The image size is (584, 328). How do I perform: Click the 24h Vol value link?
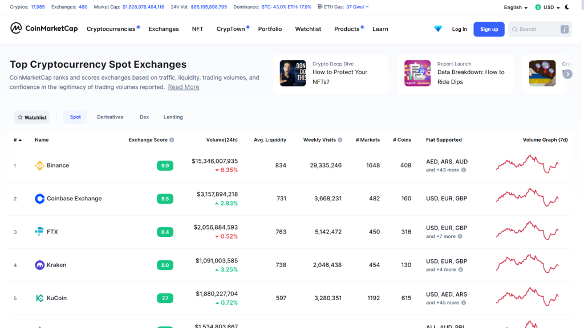coord(209,7)
